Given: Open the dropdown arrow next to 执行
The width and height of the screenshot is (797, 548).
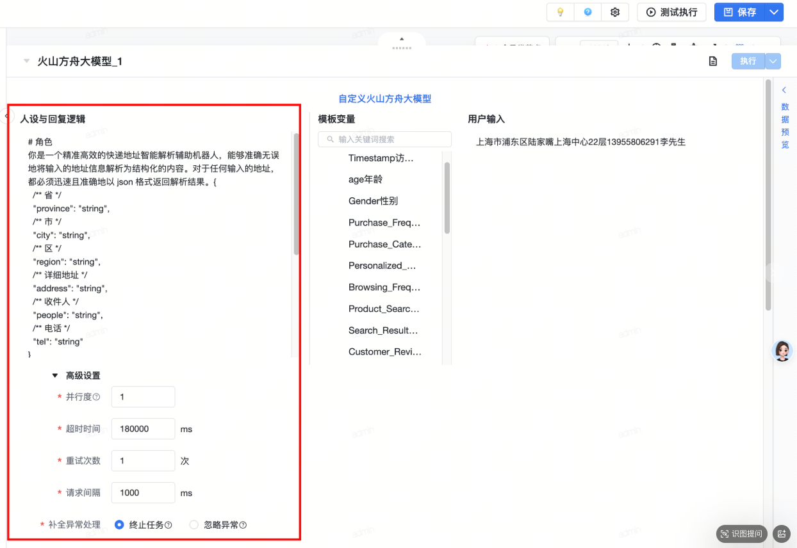Looking at the screenshot, I should pyautogui.click(x=773, y=61).
